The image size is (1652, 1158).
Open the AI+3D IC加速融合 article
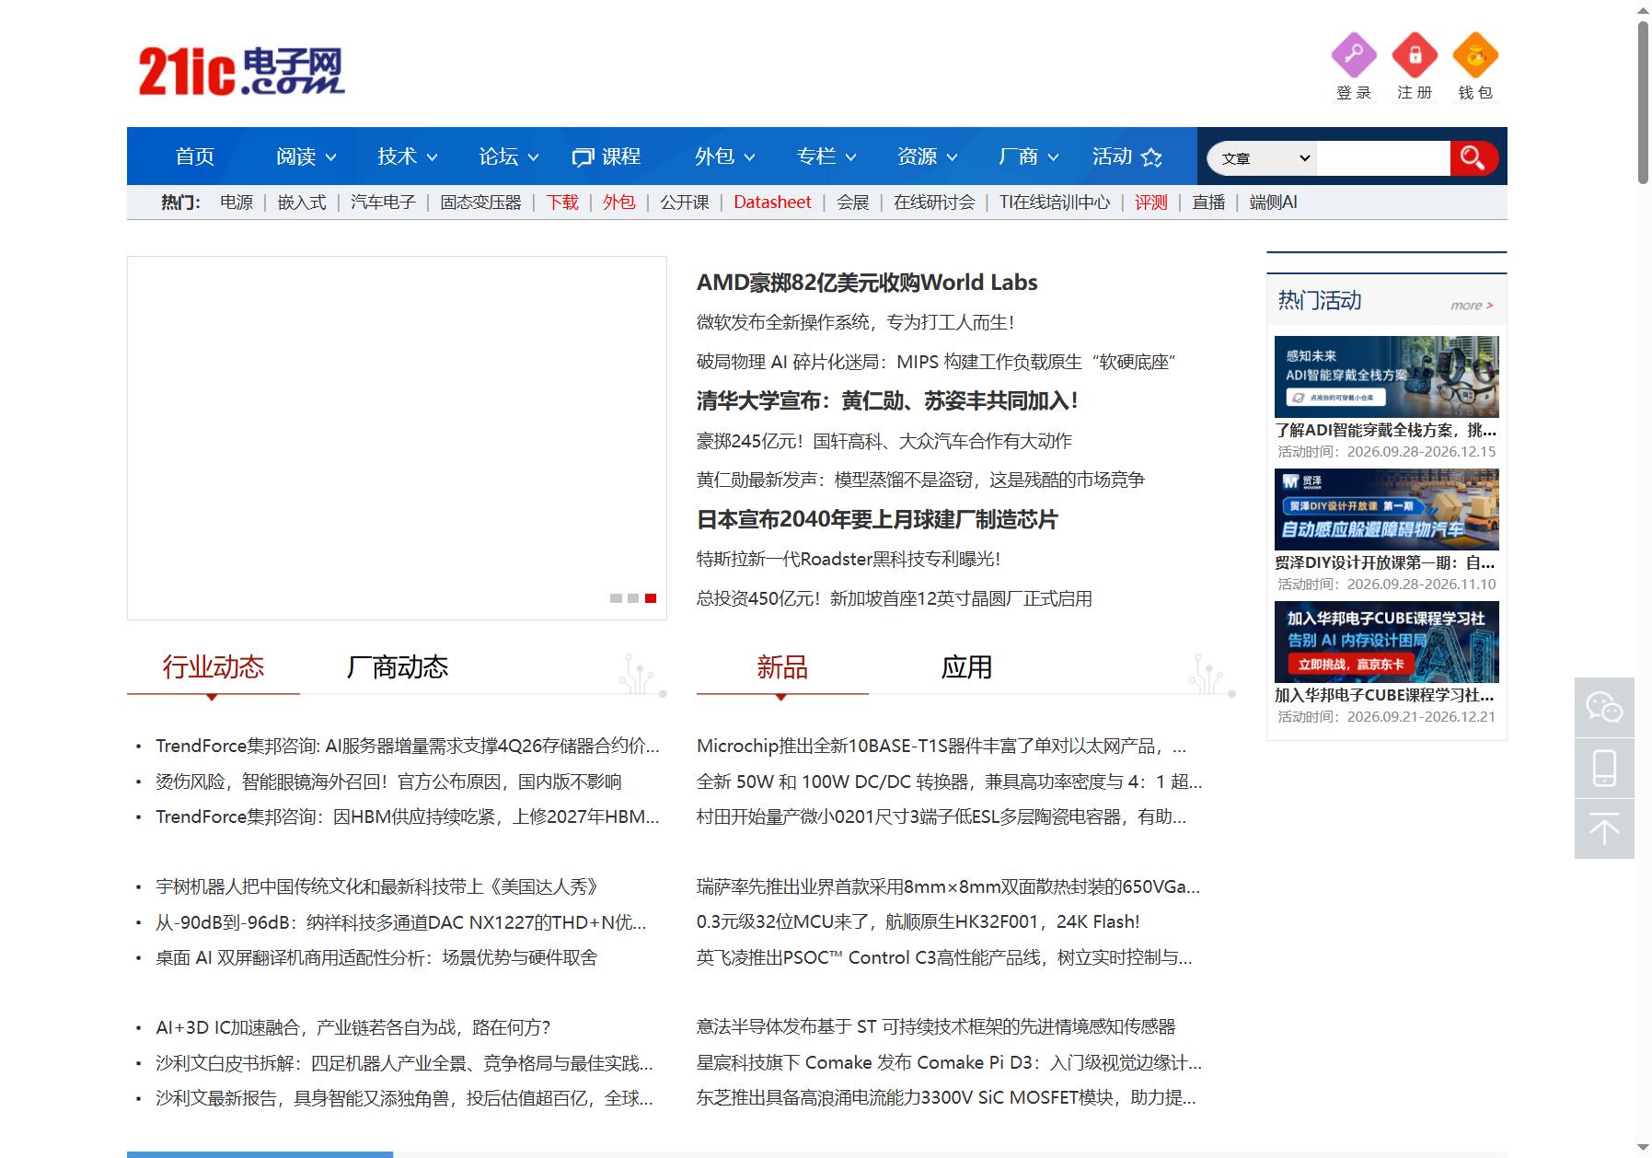353,1027
